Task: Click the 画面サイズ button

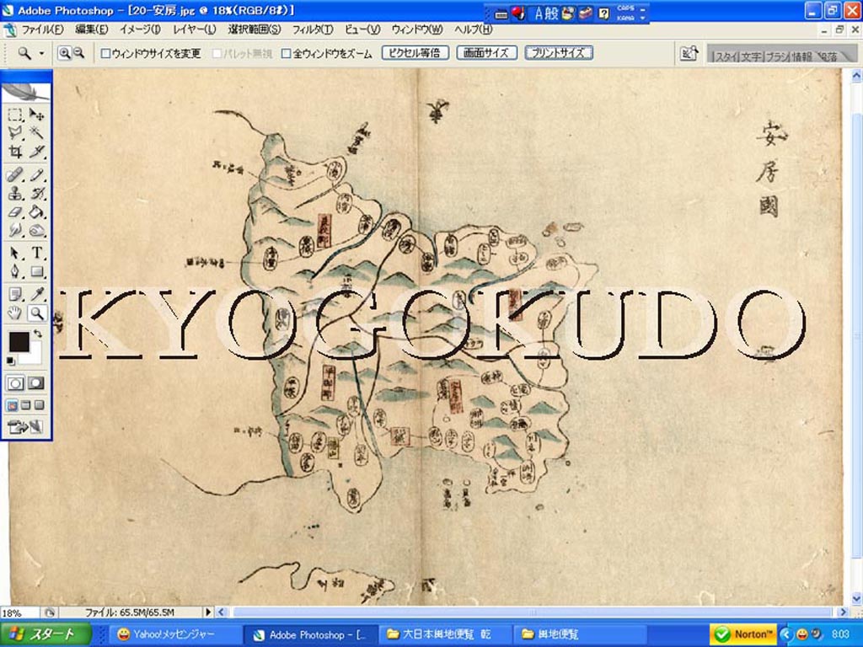Action: (x=486, y=53)
